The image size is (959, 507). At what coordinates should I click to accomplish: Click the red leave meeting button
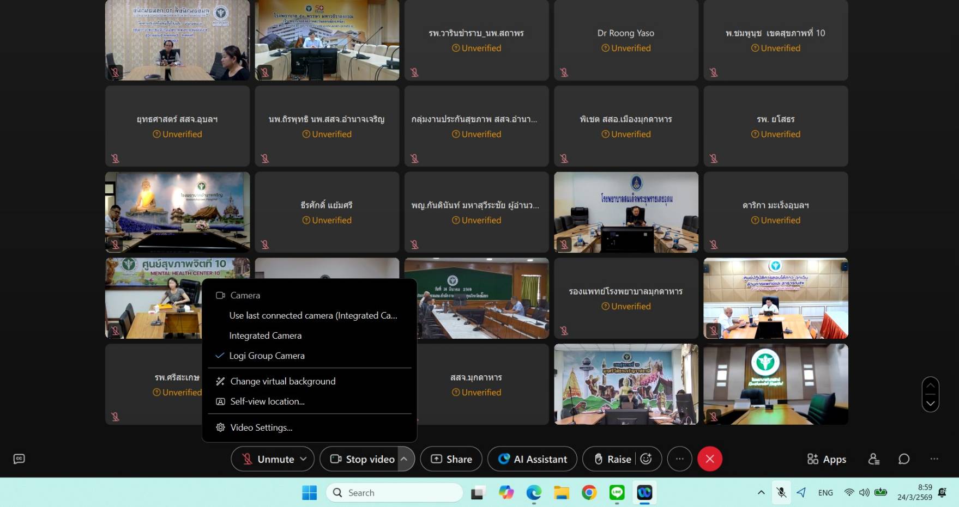(x=709, y=459)
